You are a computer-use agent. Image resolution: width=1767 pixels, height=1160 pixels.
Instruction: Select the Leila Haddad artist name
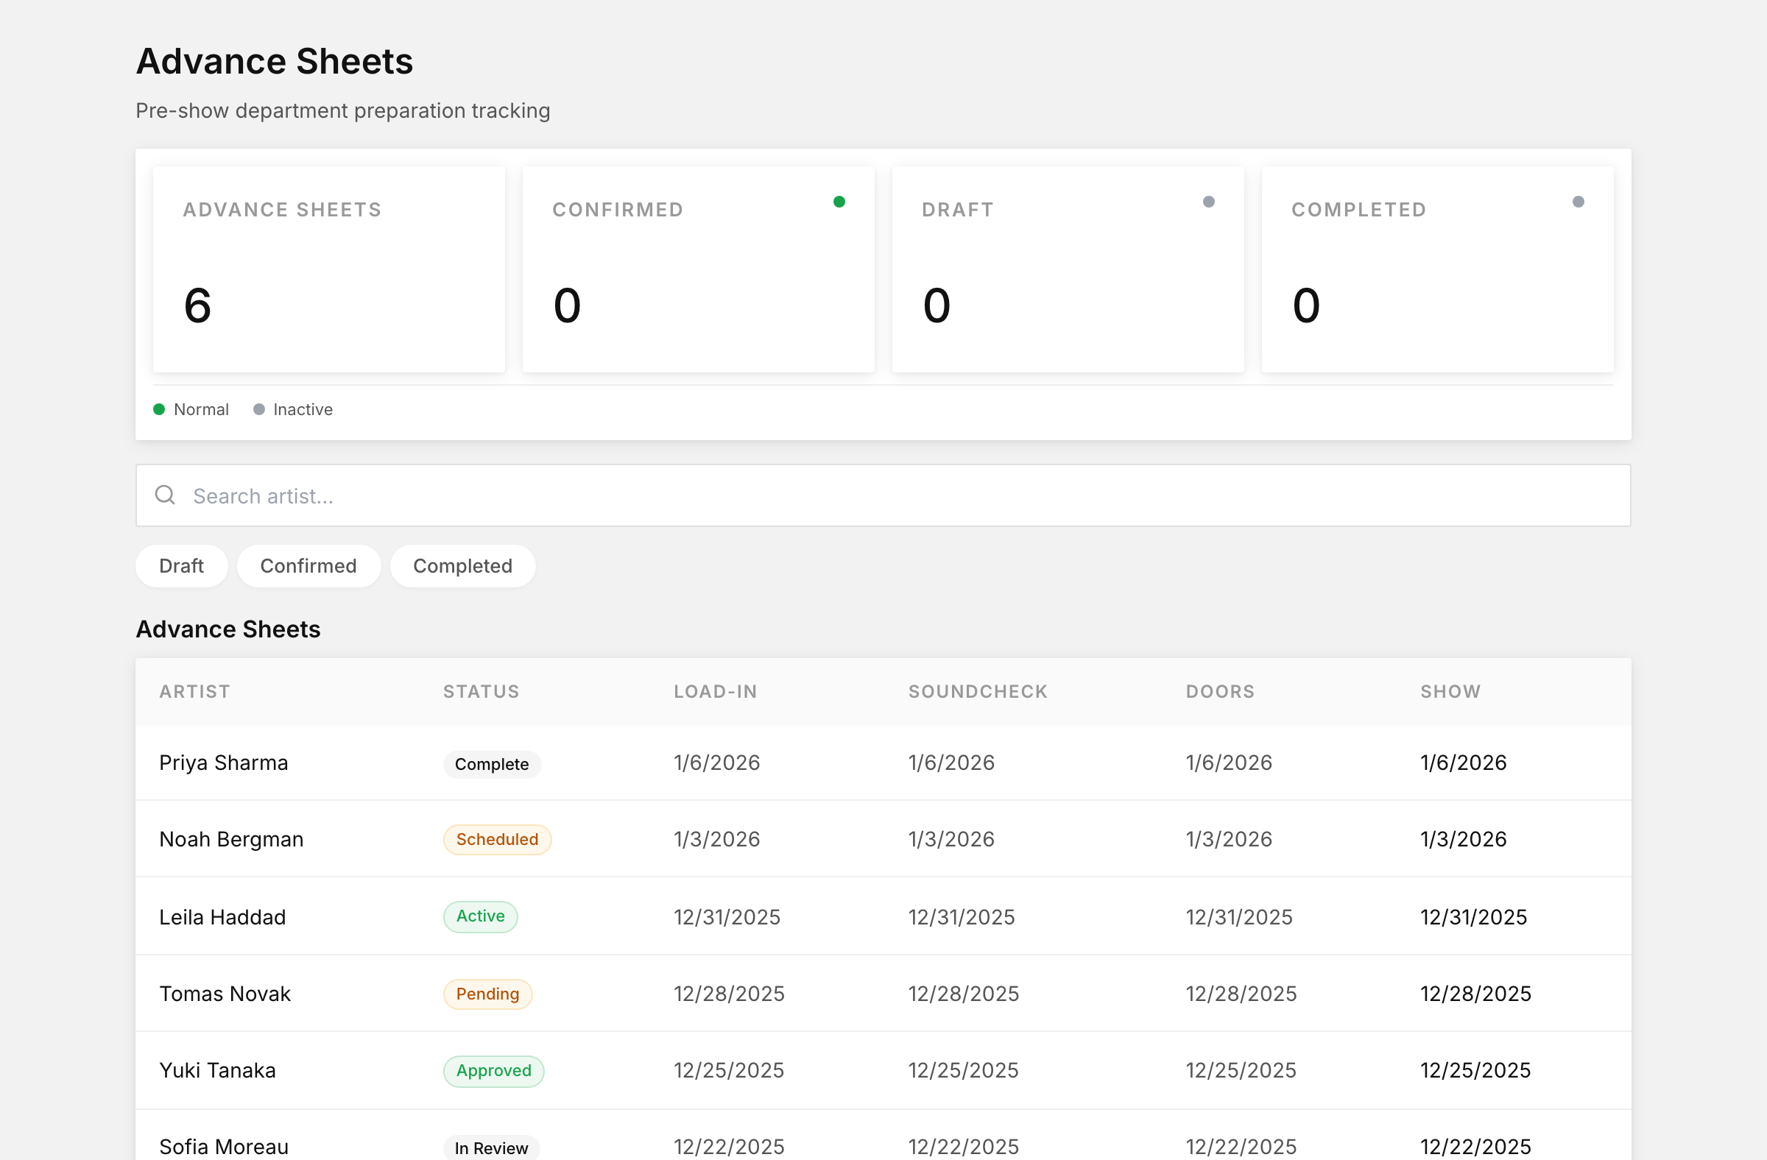(x=222, y=917)
